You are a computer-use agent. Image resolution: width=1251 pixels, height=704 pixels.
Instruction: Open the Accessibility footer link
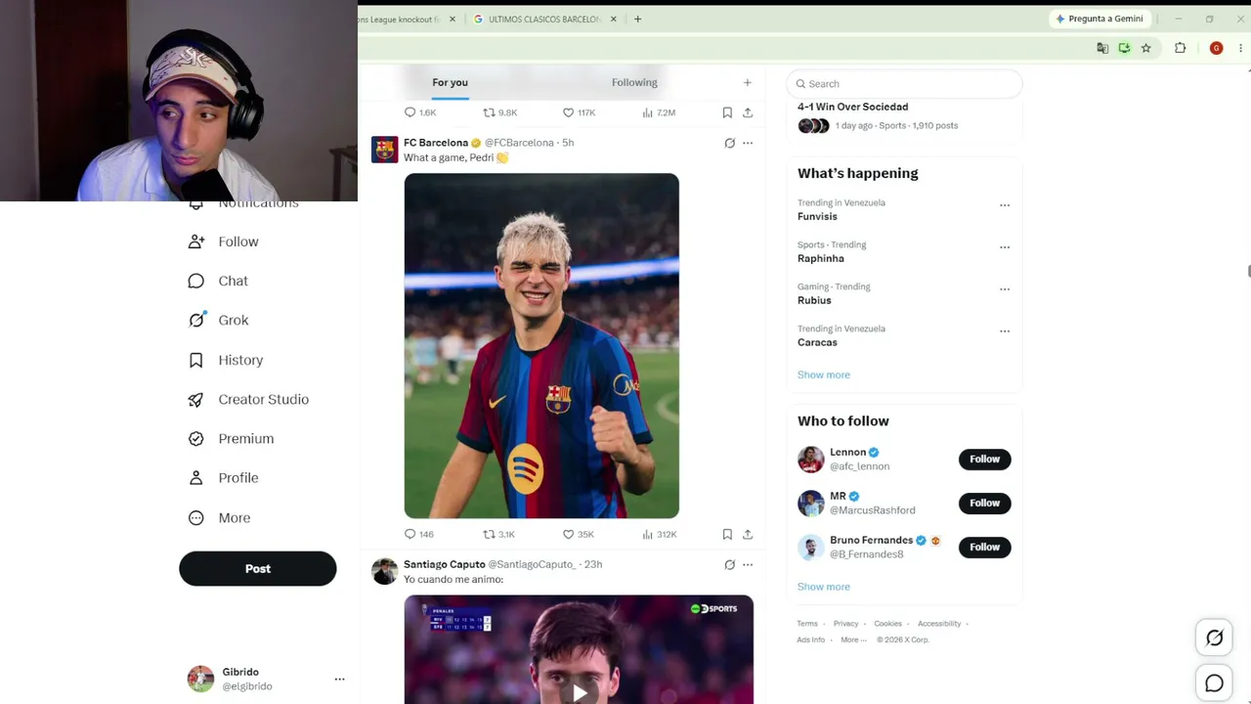click(939, 624)
